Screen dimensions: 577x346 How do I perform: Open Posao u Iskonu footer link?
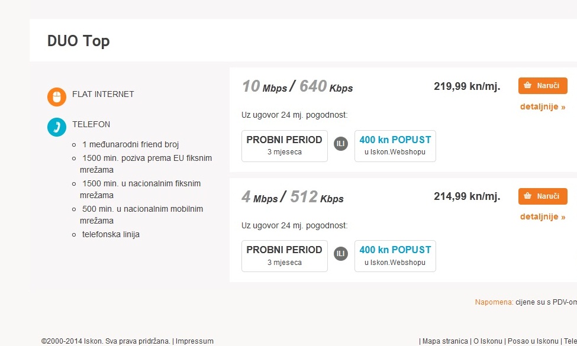pos(533,341)
